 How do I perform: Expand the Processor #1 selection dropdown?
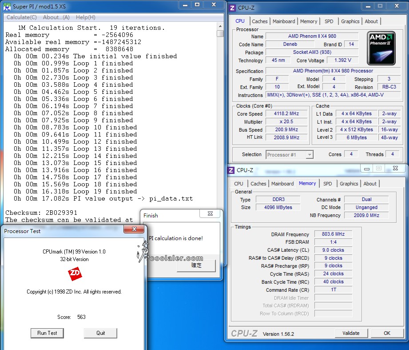[310, 155]
